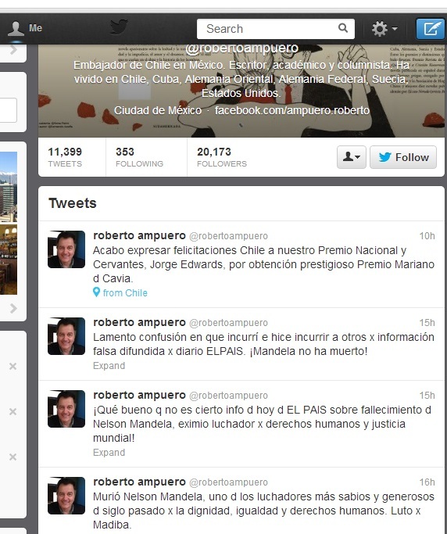Click avatar on the Jorge Edwards tweet

point(66,249)
